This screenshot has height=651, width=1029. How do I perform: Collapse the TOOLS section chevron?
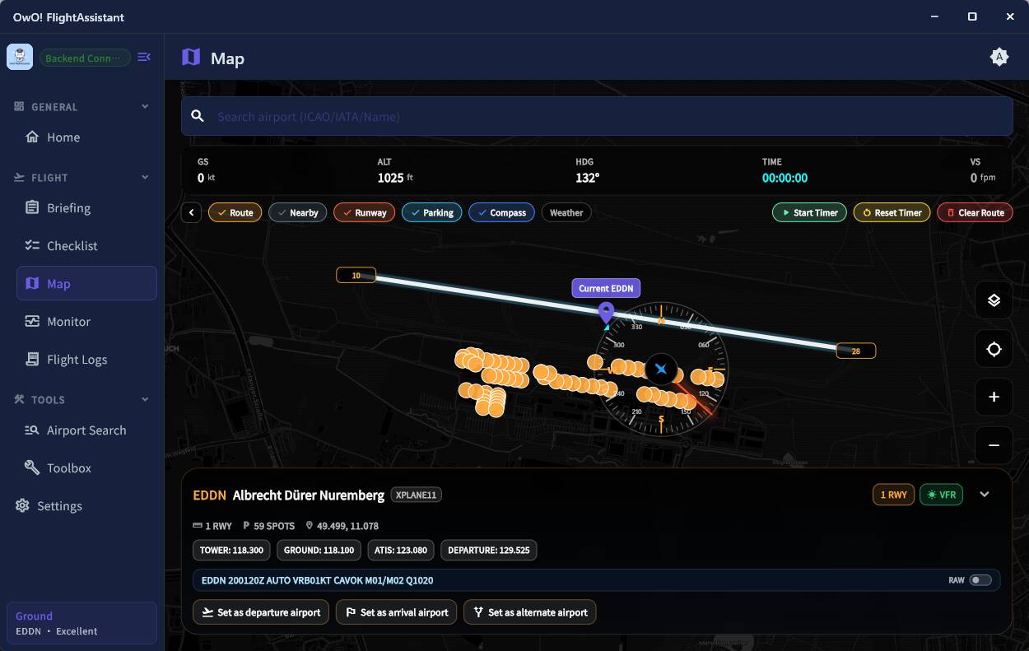pos(145,400)
